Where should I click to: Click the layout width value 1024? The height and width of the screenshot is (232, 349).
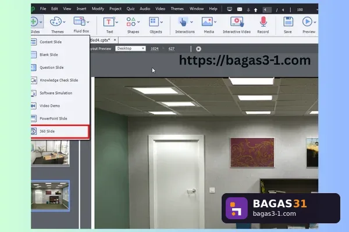tap(155, 49)
